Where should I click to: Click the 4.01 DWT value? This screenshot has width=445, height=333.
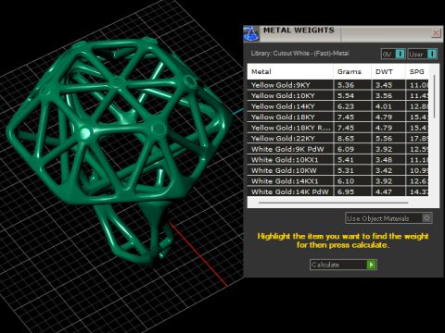click(384, 106)
